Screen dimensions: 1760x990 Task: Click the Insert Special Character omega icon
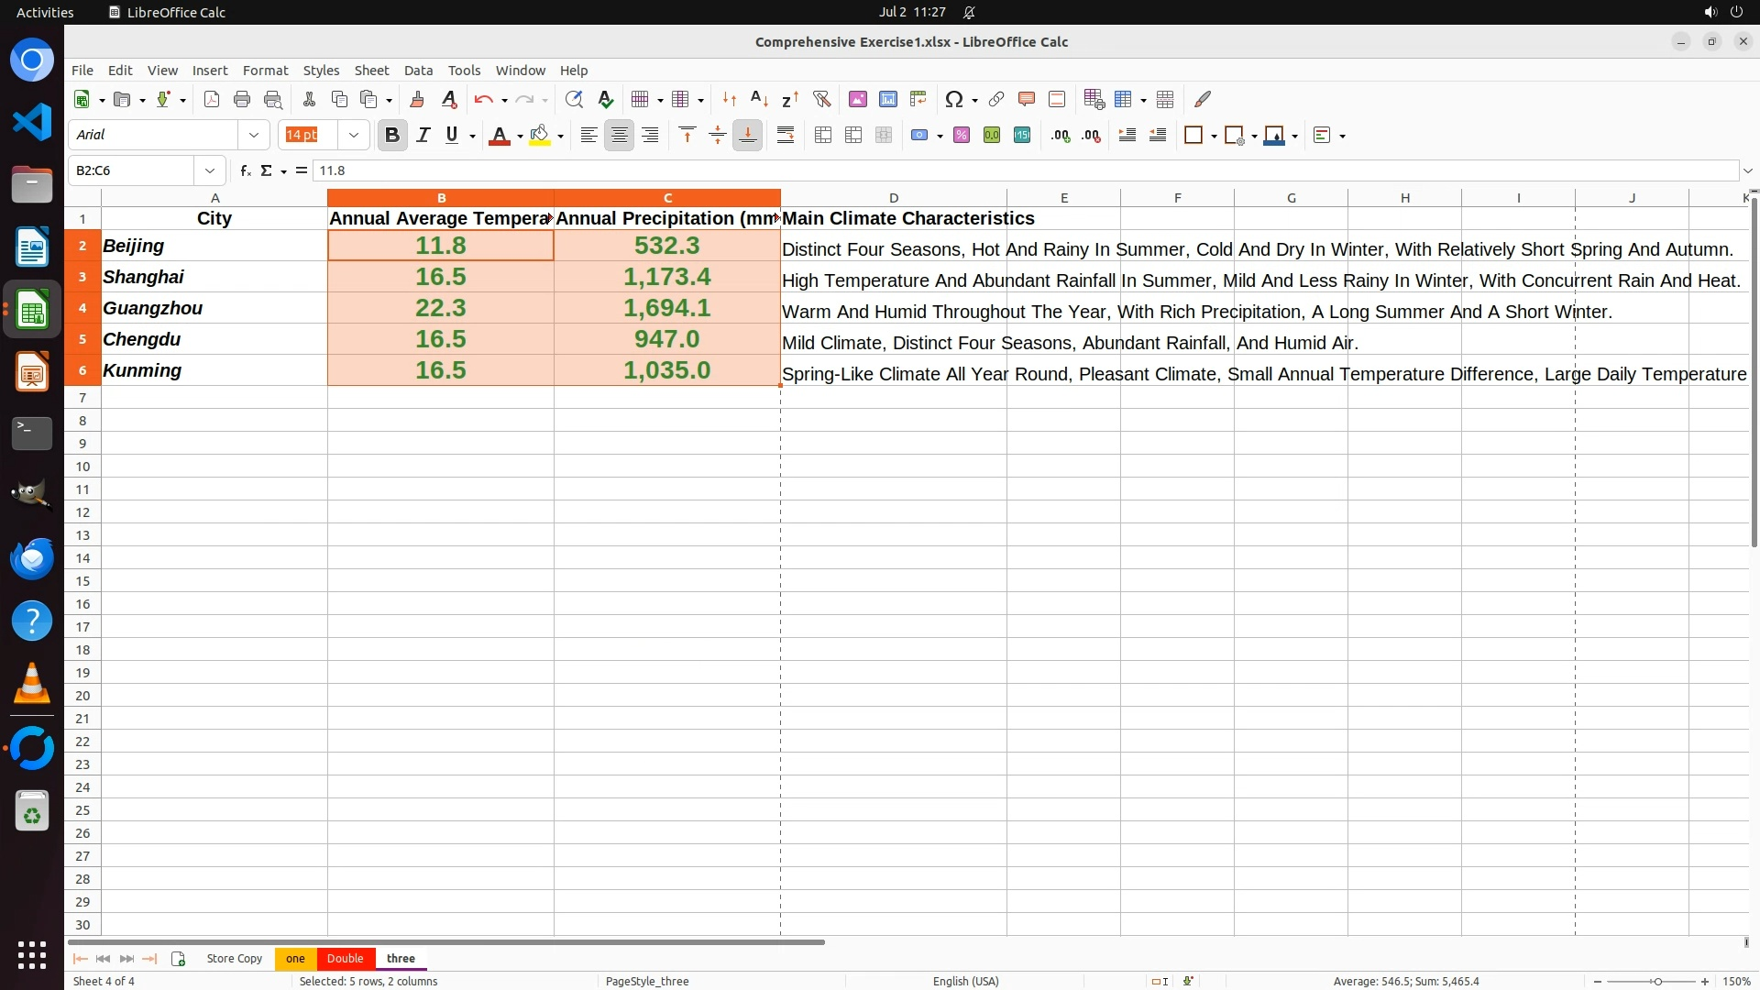pos(954,99)
